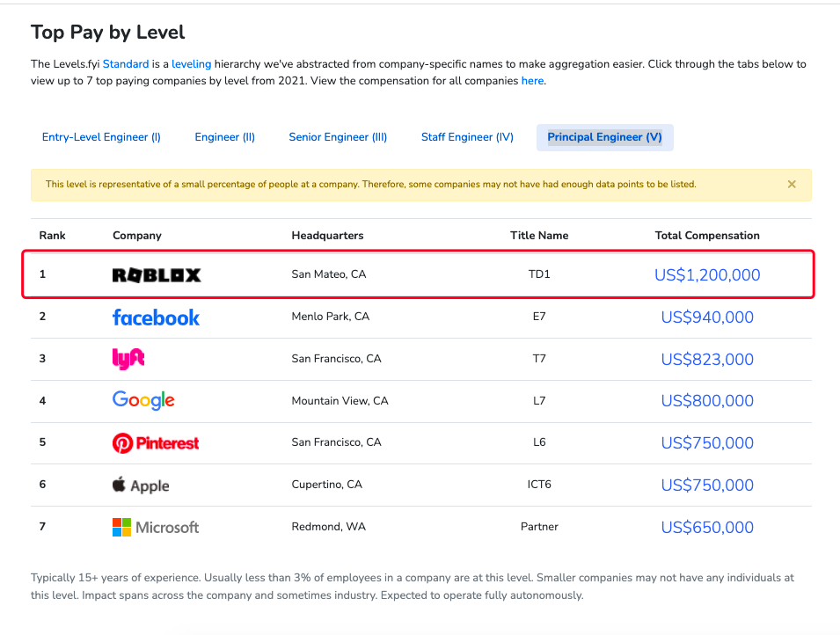Switch to Entry-Level Engineer (I) tab

coord(101,137)
